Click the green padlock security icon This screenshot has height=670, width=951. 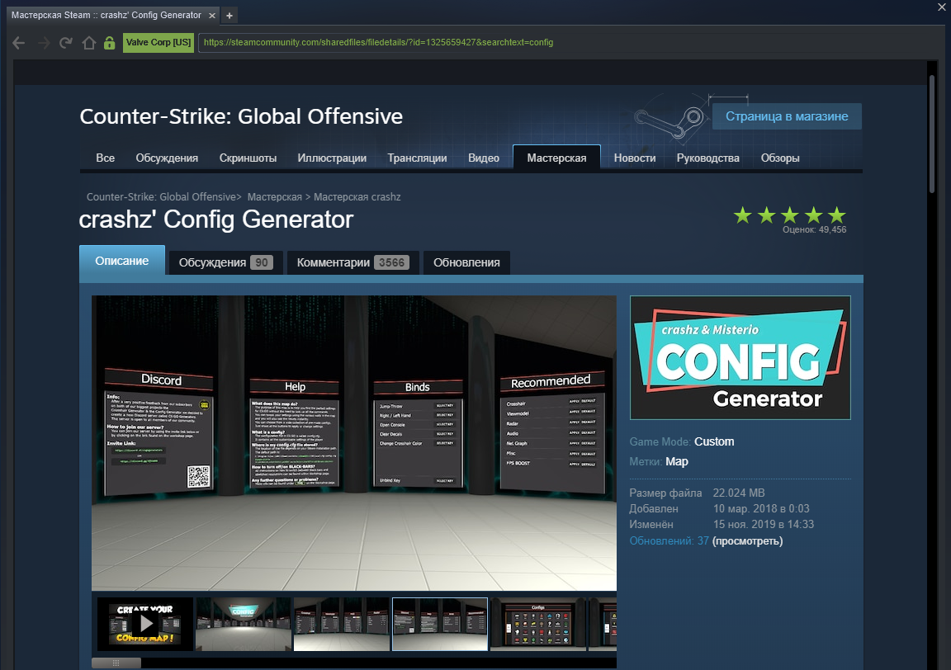pyautogui.click(x=109, y=42)
